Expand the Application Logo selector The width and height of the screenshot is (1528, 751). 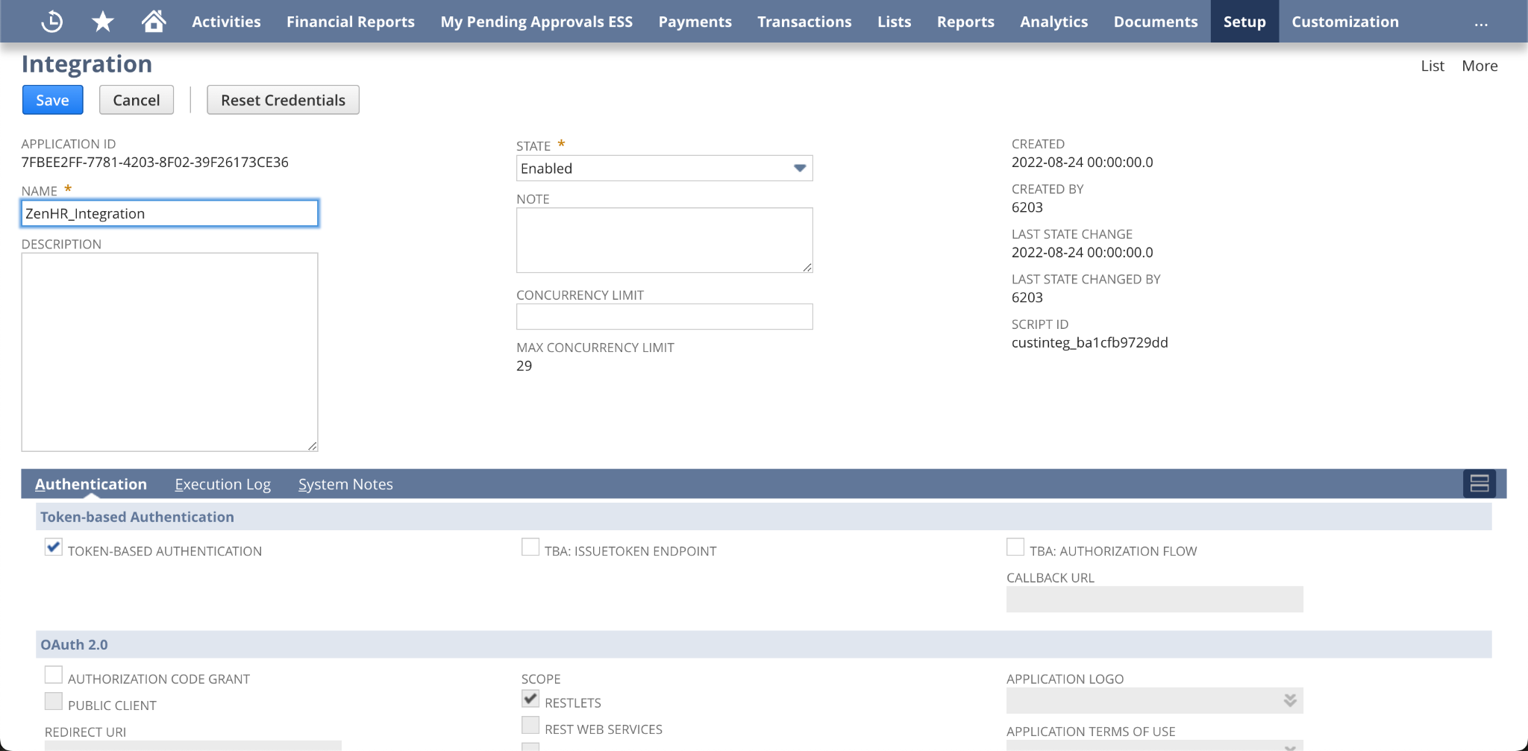[x=1289, y=700]
